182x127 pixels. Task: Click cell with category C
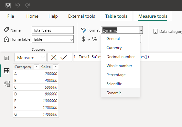pyautogui.click(x=27, y=87)
